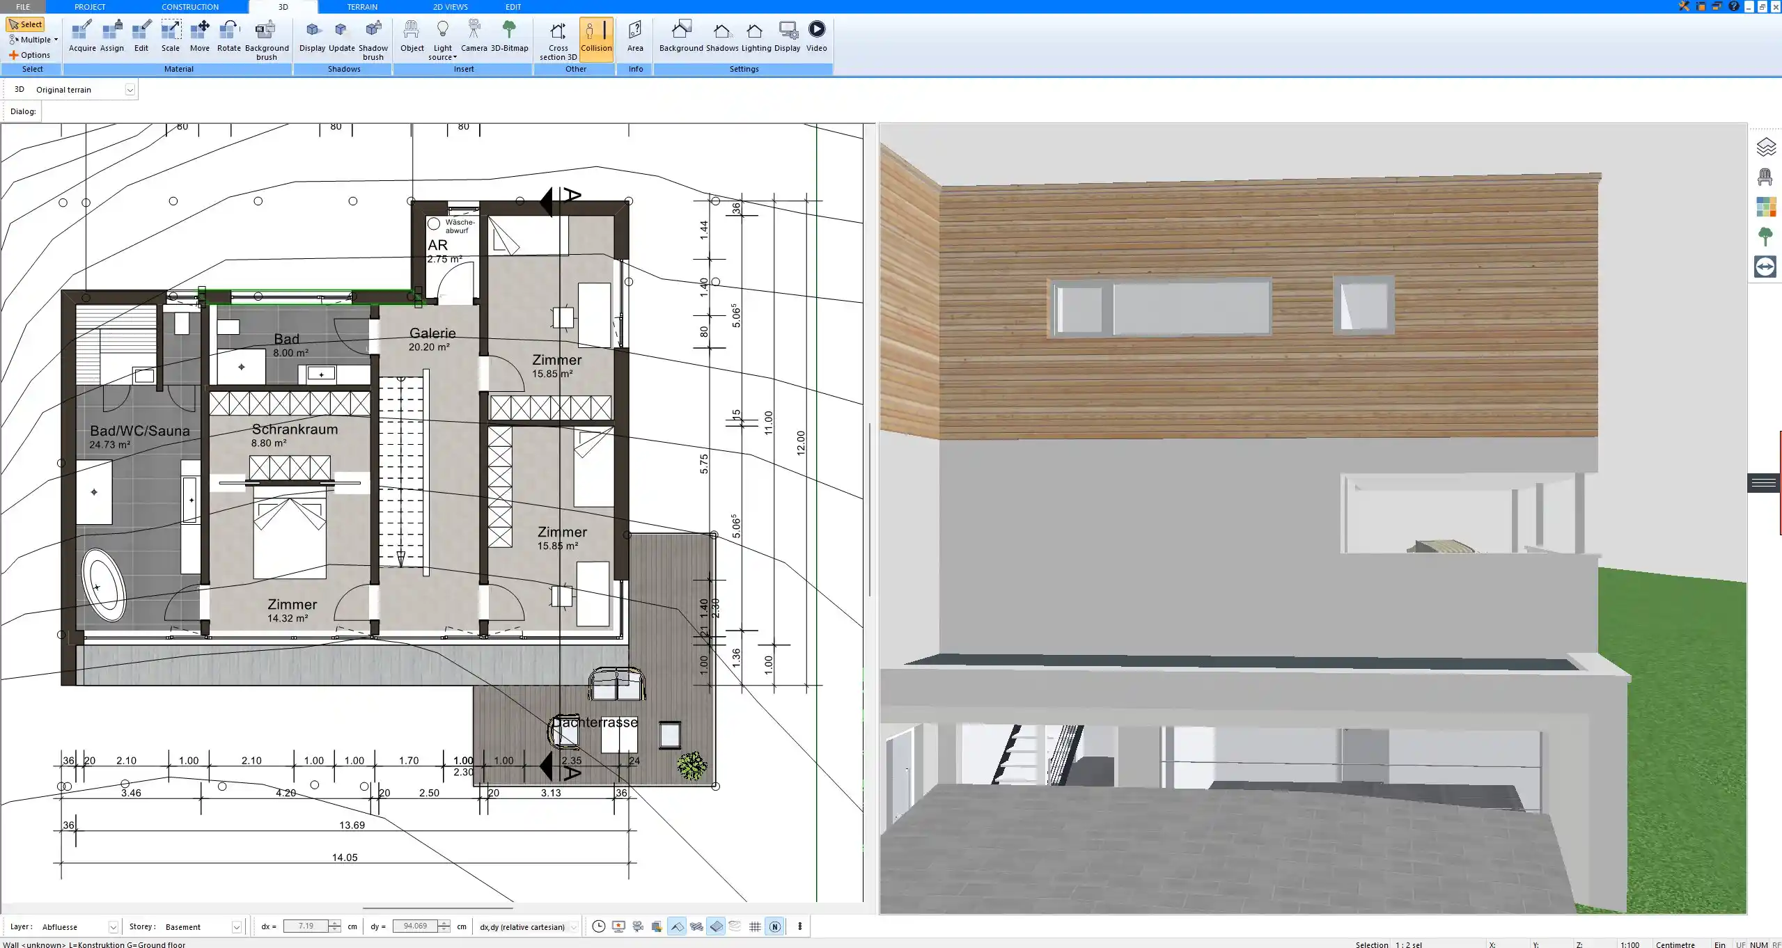Image resolution: width=1782 pixels, height=948 pixels.
Task: Click the clock icon in bottom toolbar
Action: point(598,926)
